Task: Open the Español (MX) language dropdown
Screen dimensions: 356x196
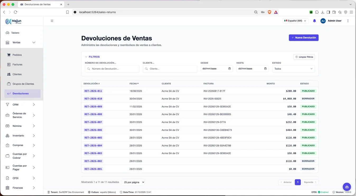Action: (x=295, y=21)
